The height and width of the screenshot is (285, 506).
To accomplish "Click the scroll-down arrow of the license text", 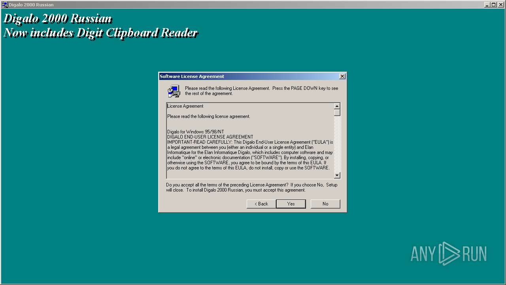I will coord(337,175).
